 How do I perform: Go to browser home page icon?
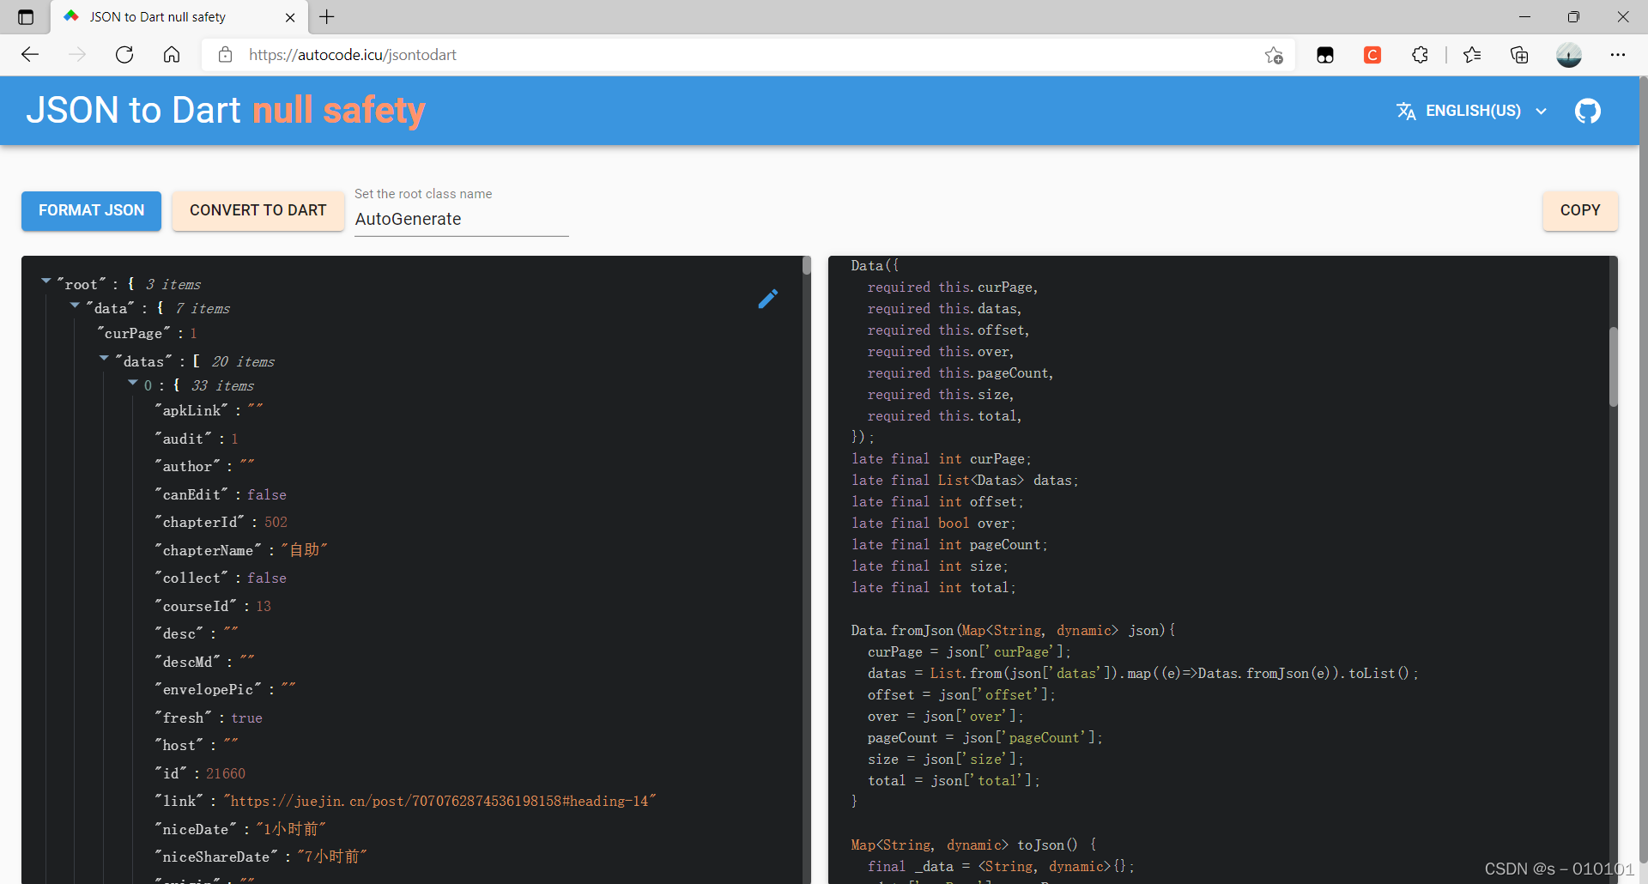[172, 55]
